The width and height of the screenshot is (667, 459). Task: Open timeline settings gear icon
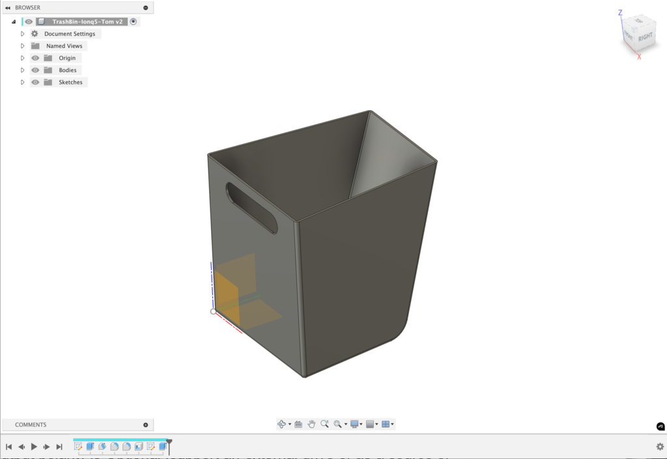tap(659, 447)
